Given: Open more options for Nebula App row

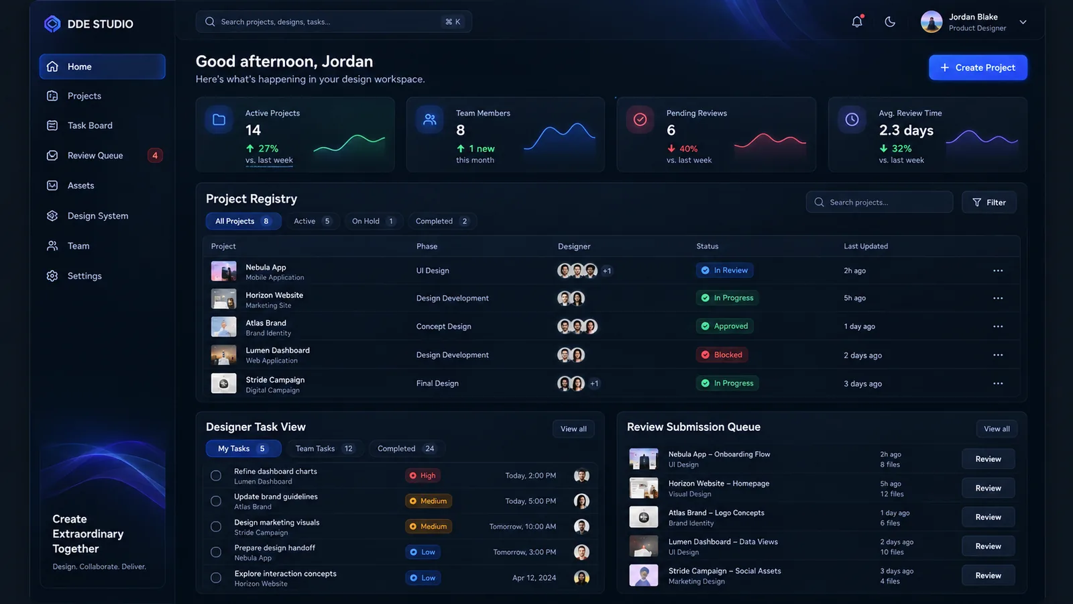Looking at the screenshot, I should (998, 270).
